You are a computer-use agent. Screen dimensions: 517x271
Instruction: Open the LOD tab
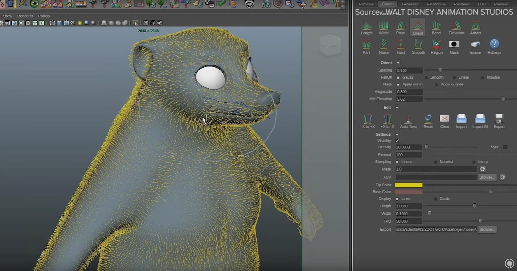point(481,4)
